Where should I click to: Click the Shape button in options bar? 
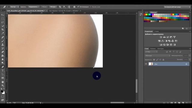tap(53, 7)
